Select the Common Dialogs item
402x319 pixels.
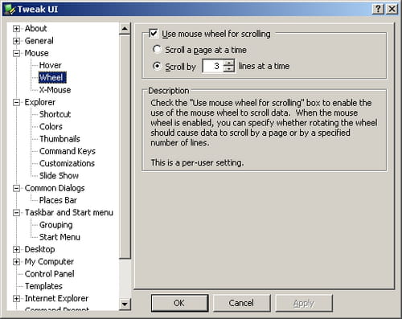55,188
